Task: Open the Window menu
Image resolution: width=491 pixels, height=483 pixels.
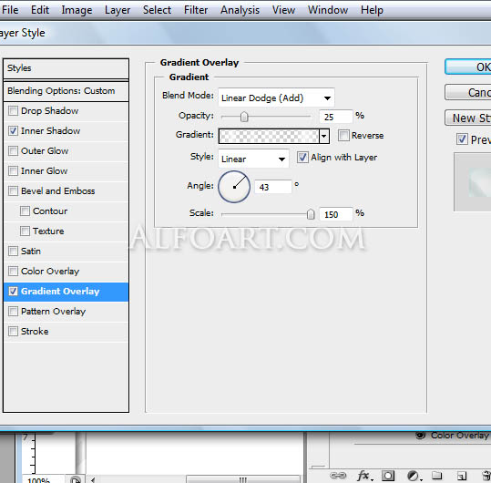Action: coord(328,10)
